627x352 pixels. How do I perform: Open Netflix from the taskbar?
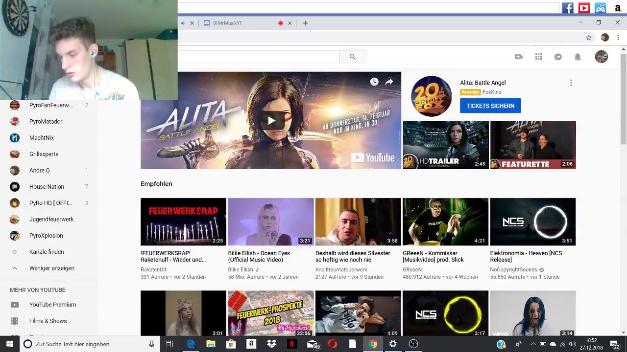point(291,344)
